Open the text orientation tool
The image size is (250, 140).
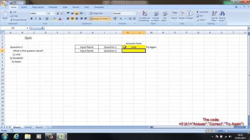pyautogui.click(x=82, y=13)
